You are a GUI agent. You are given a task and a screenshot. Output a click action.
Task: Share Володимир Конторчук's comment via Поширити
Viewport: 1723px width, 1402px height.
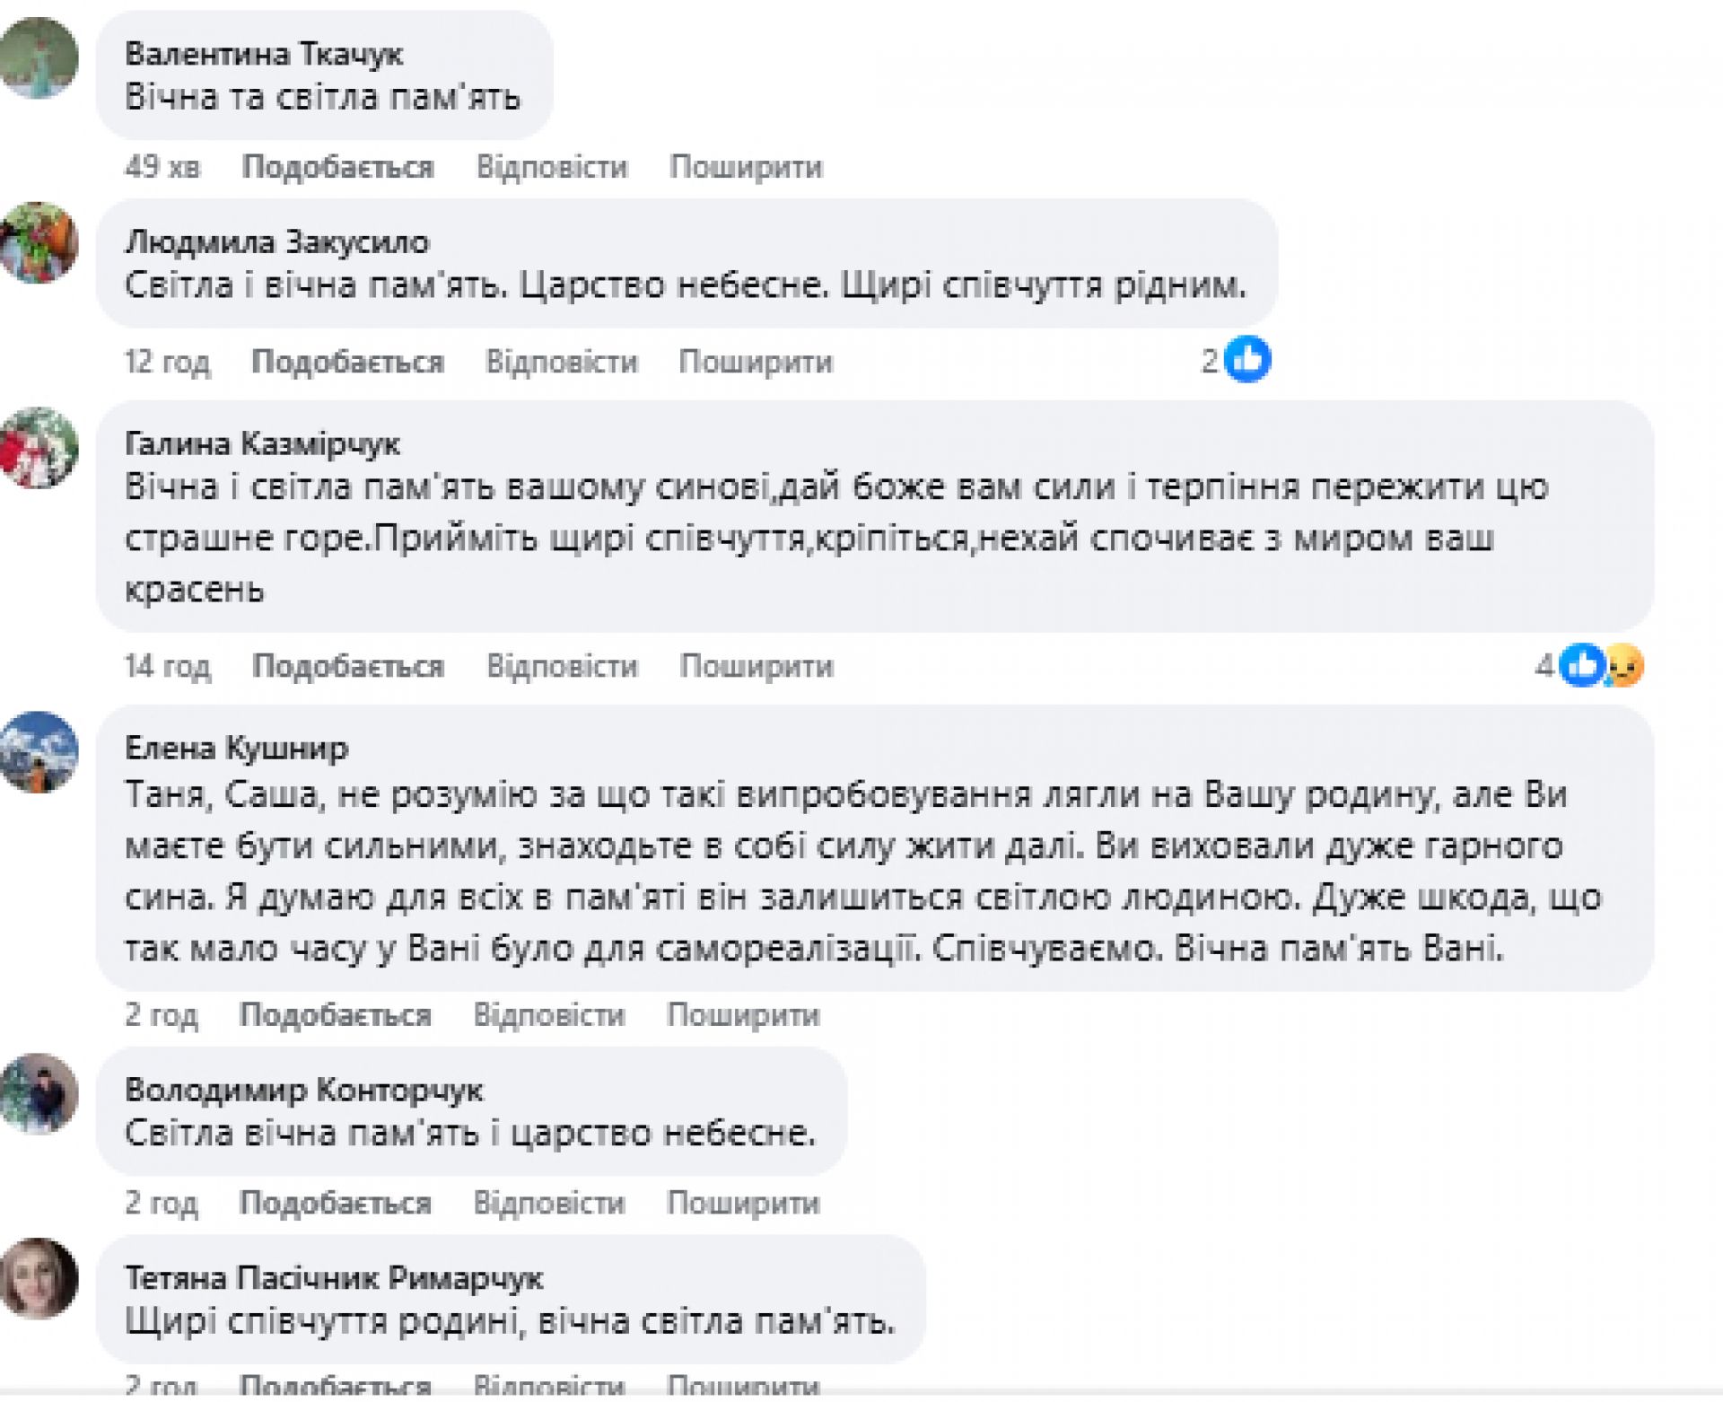coord(743,1203)
